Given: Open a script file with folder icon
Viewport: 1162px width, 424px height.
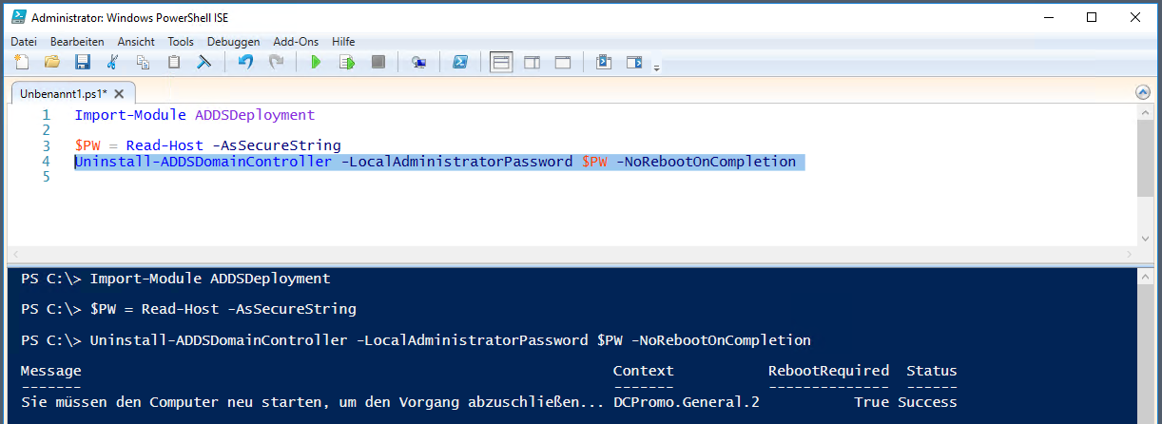Looking at the screenshot, I should click(x=52, y=62).
